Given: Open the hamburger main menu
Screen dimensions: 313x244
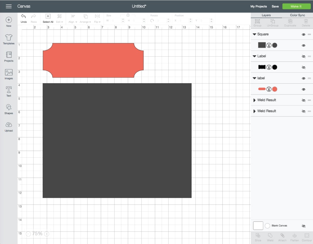Looking at the screenshot, I should (x=9, y=6).
